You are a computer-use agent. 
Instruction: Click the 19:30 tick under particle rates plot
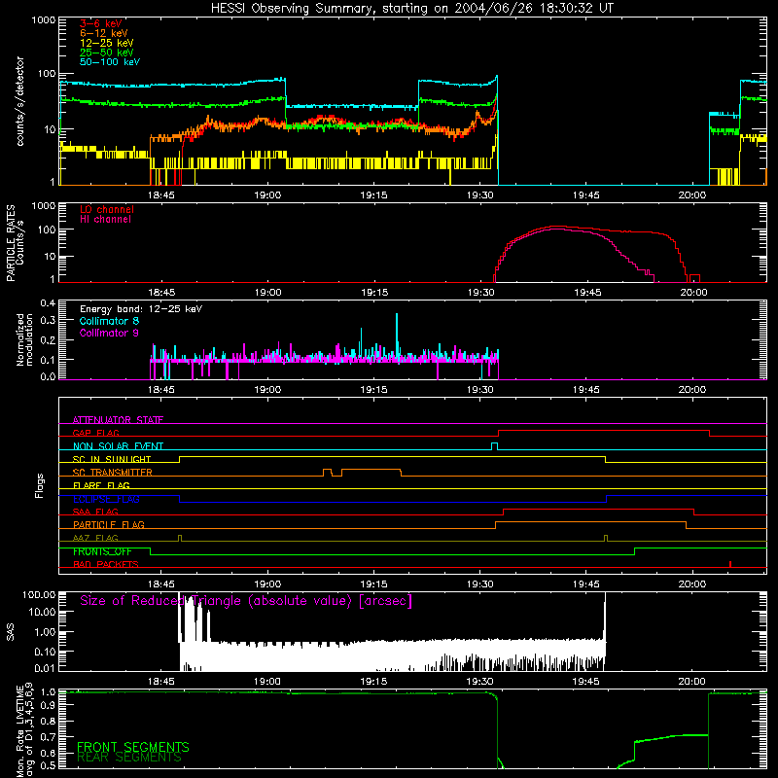click(480, 293)
